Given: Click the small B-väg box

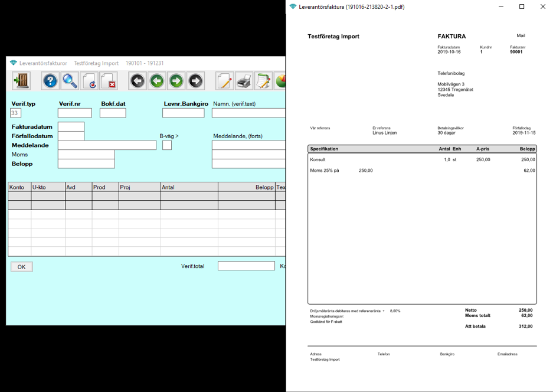Looking at the screenshot, I should pos(167,145).
